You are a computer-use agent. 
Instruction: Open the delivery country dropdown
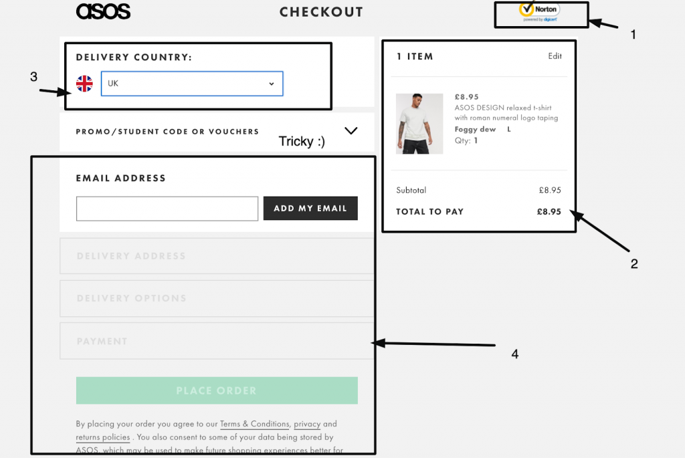click(191, 83)
